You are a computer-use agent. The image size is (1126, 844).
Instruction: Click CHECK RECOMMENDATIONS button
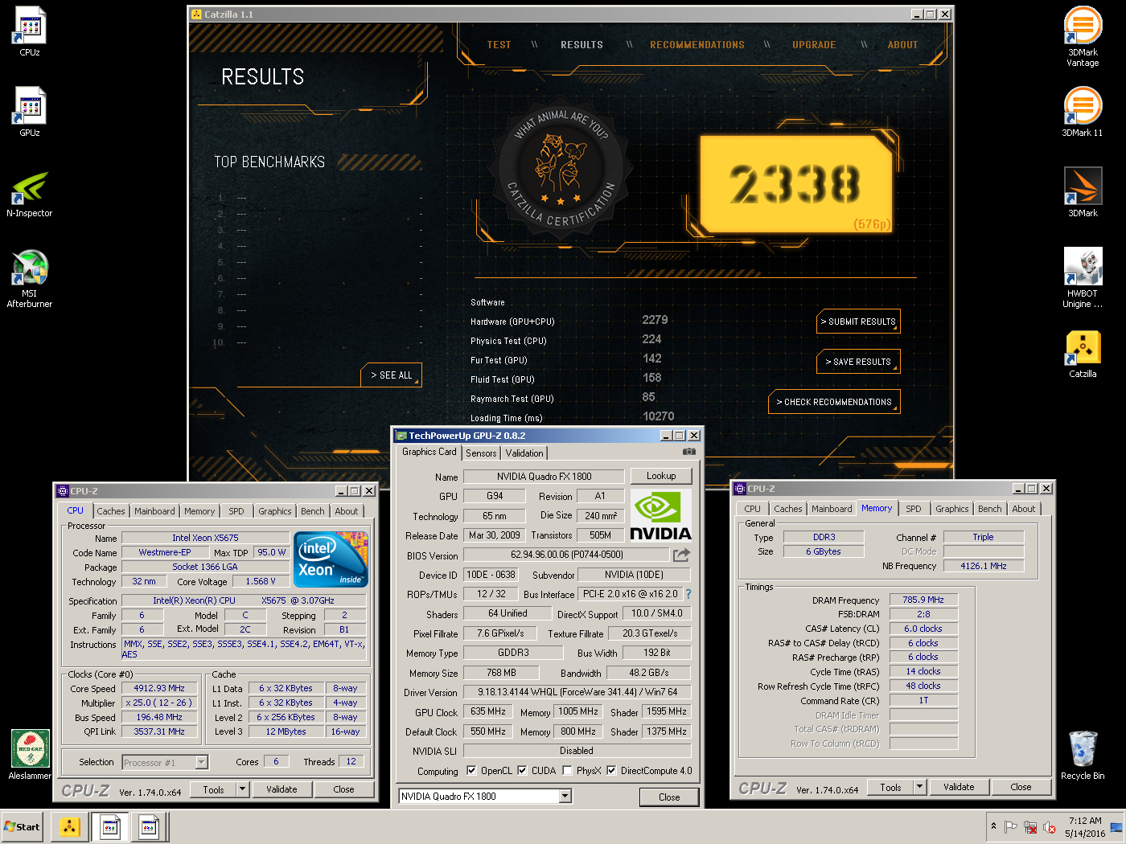tap(834, 402)
